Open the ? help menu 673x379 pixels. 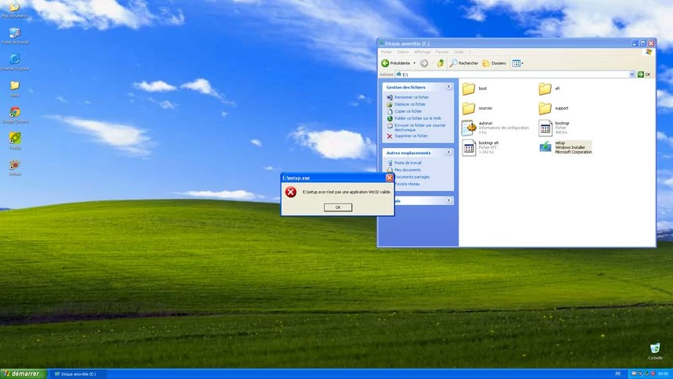pos(470,52)
